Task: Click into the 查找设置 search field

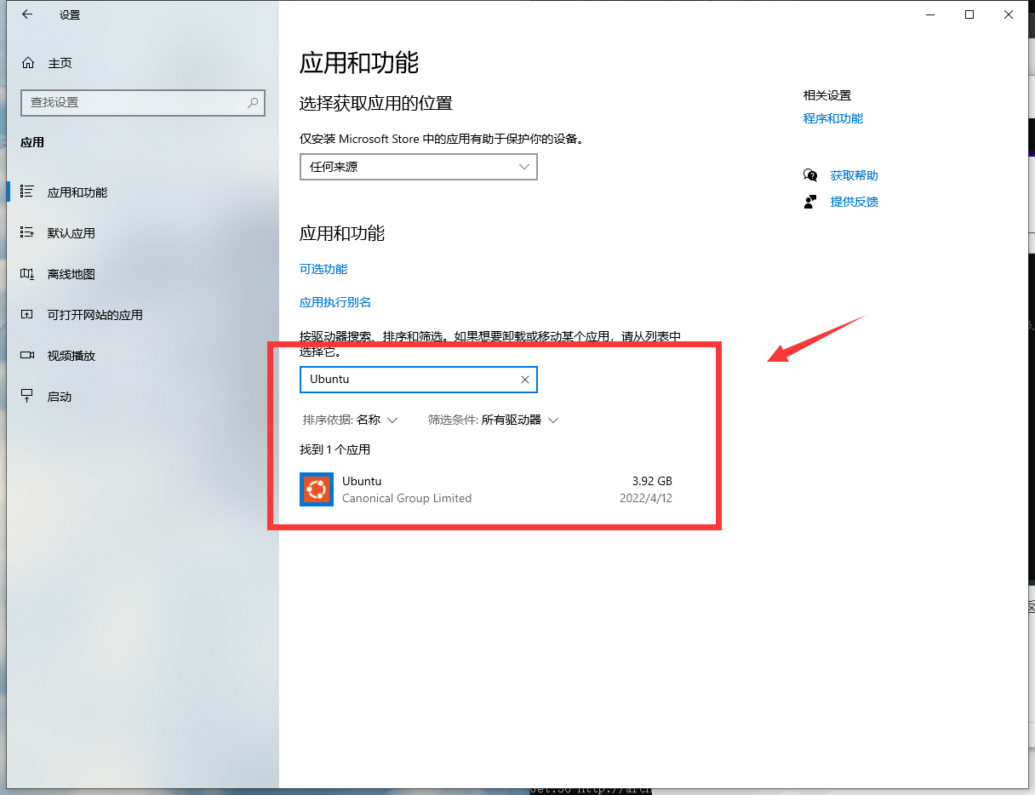Action: [x=143, y=102]
